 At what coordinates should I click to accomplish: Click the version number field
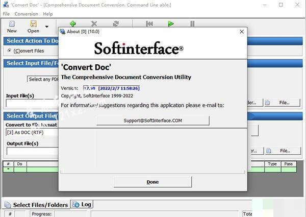point(111,88)
